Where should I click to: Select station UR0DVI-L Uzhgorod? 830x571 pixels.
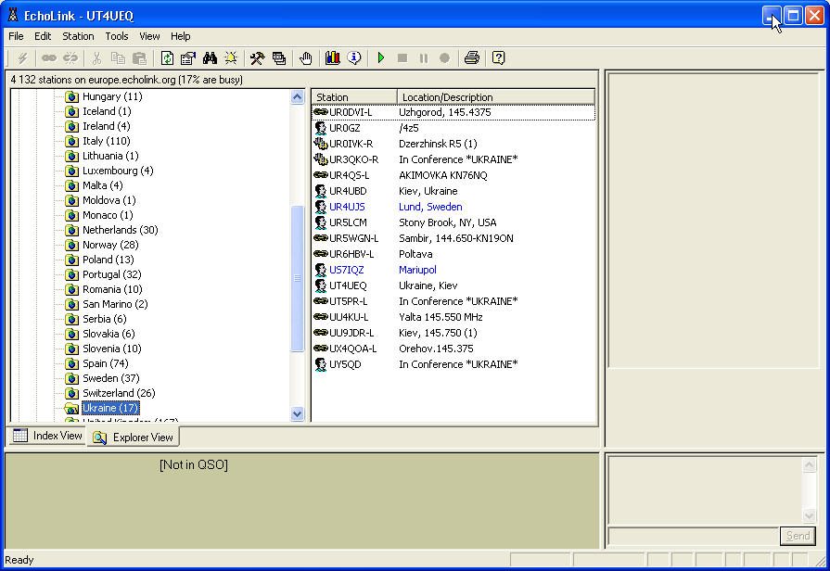pyautogui.click(x=453, y=112)
